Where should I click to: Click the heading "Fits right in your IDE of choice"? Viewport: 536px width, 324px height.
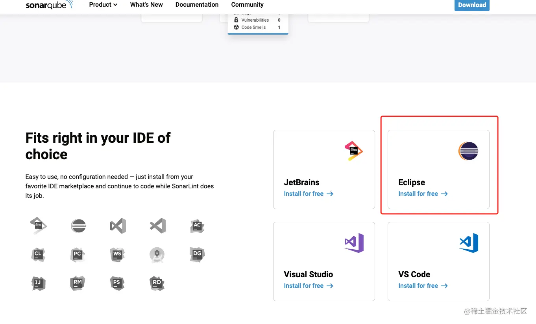tap(98, 146)
